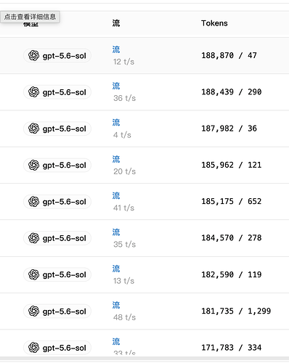
Task: Click the Tokens column header
Action: point(214,23)
